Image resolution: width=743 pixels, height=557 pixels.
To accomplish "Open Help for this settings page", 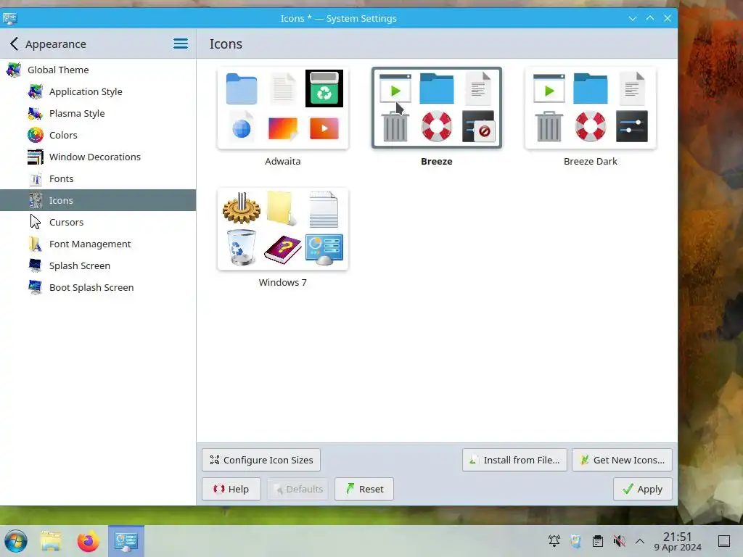I will click(x=231, y=489).
